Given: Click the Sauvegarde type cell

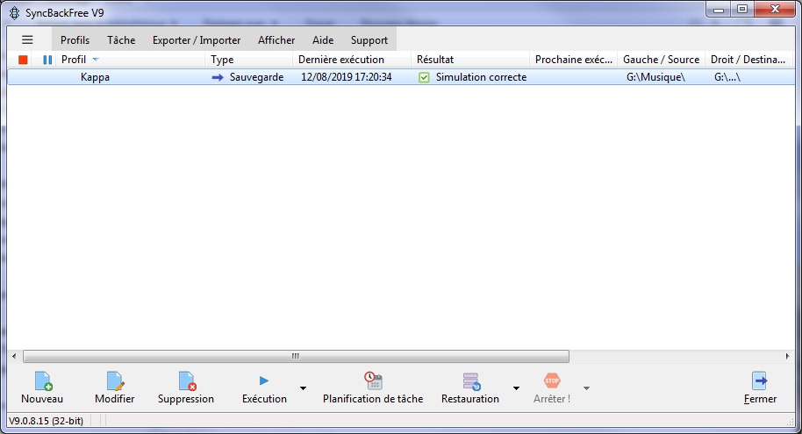Looking at the screenshot, I should (x=256, y=77).
